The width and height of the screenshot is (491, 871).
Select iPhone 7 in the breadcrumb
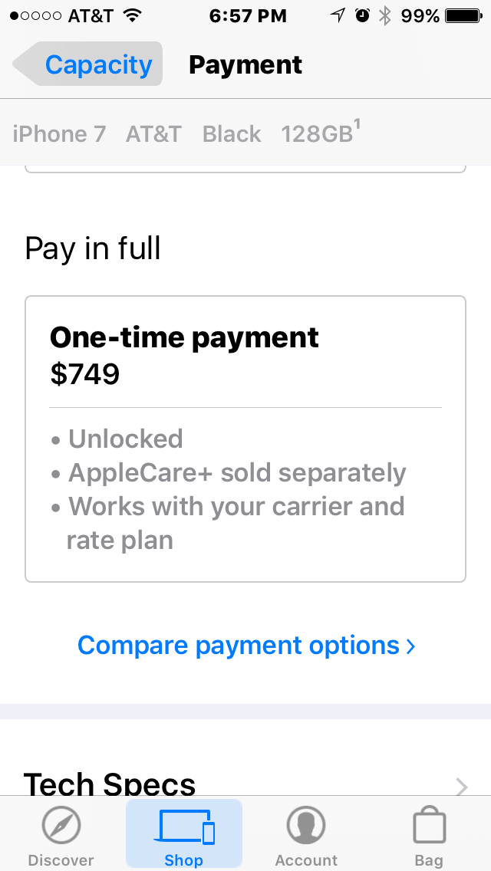pos(59,134)
